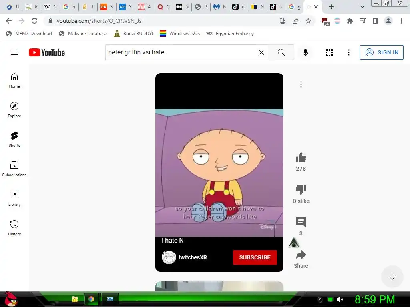This screenshot has height=307, width=410.
Task: Open the uBlock extension showing 34
Action: click(x=325, y=22)
